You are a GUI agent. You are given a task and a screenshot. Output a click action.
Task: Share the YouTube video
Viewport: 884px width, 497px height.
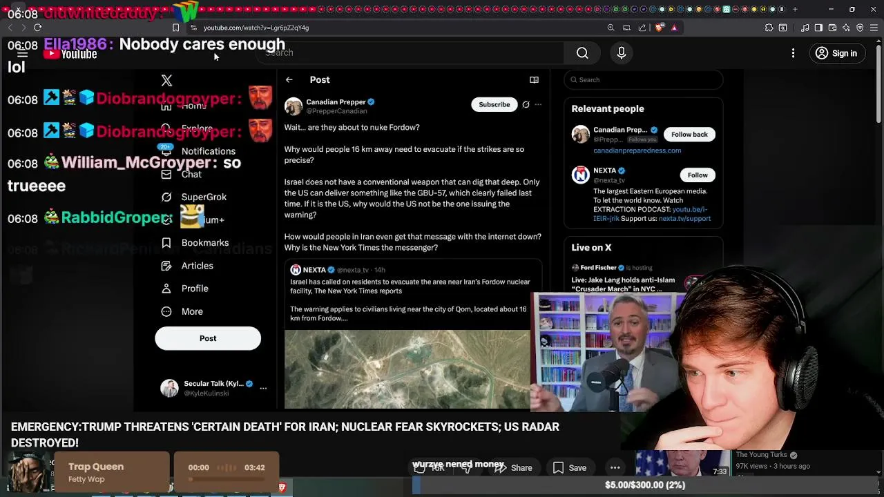512,468
